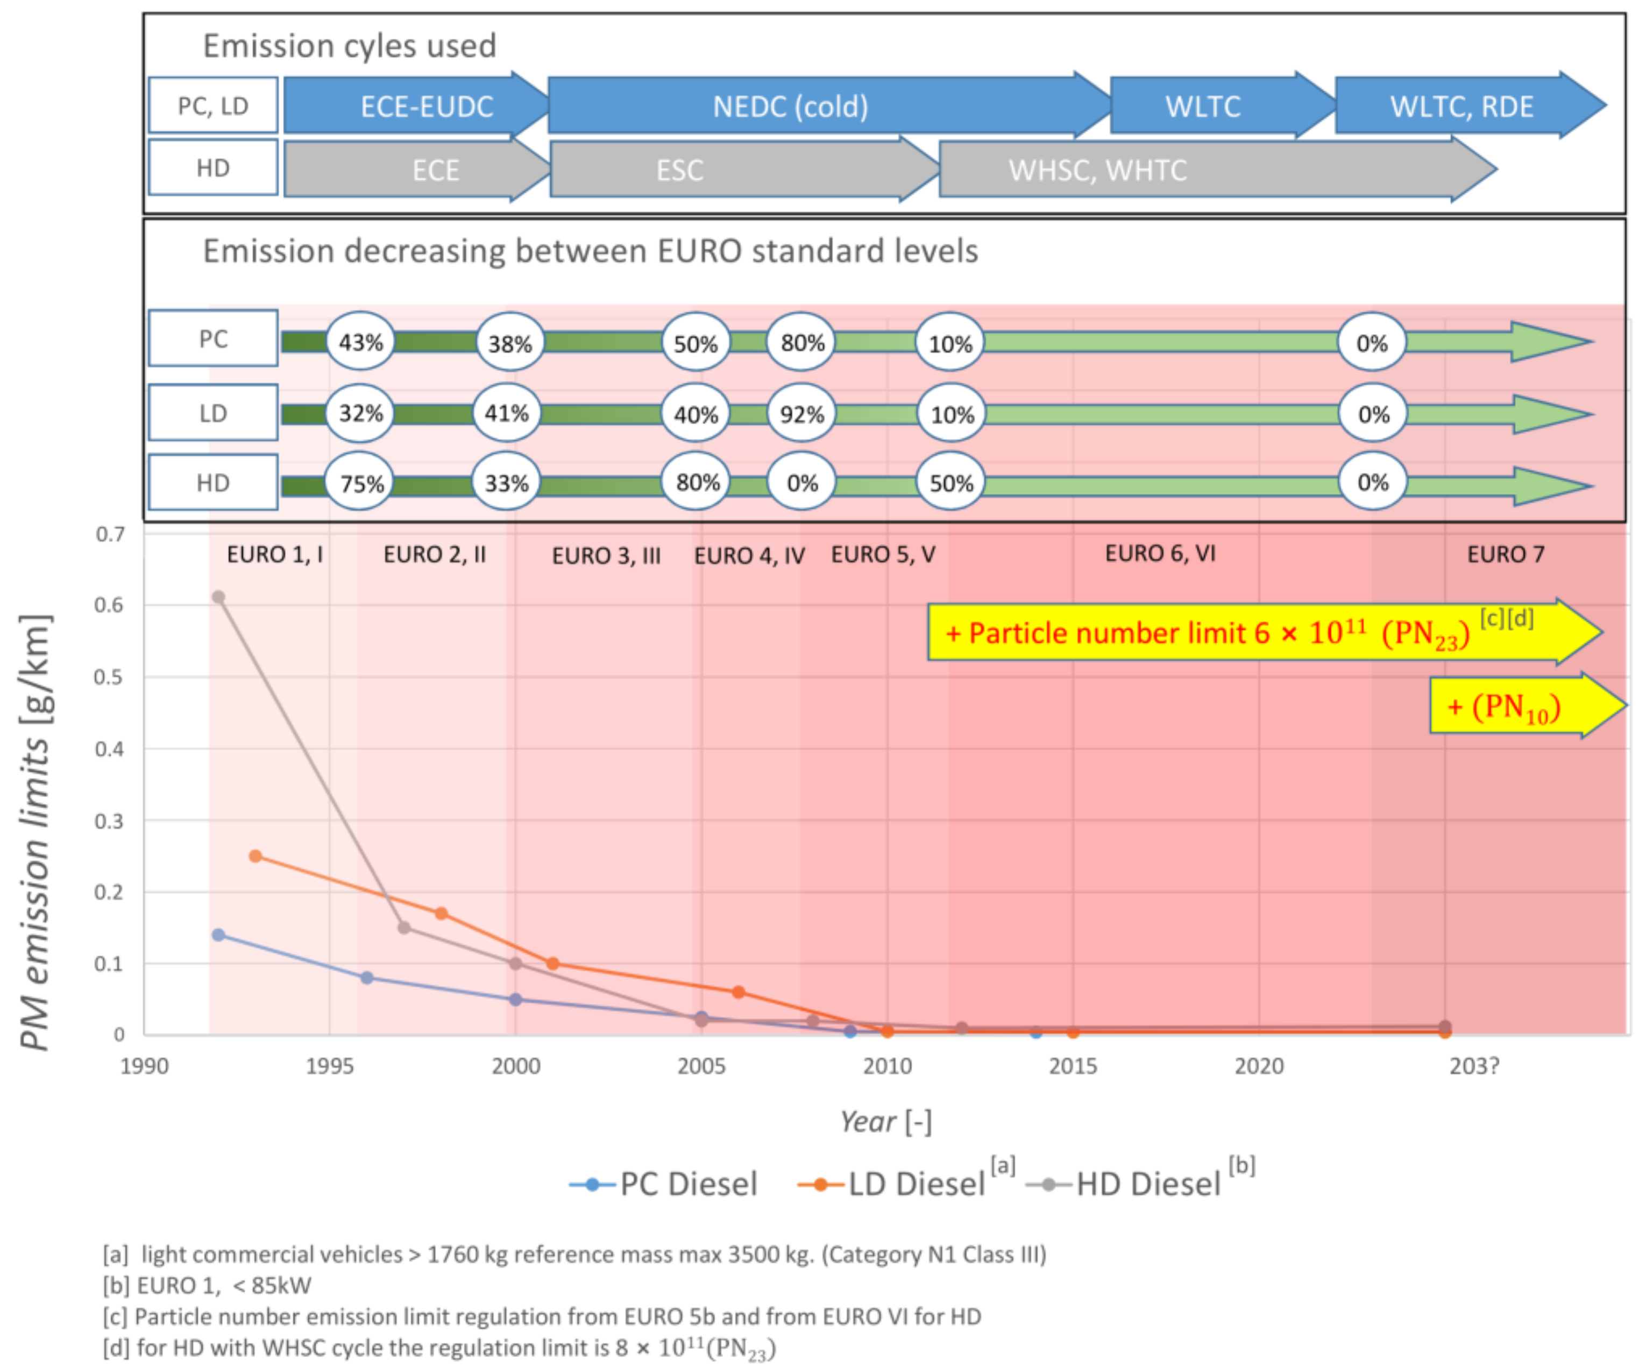Click the NEDC (cold) blue arrow

point(790,106)
